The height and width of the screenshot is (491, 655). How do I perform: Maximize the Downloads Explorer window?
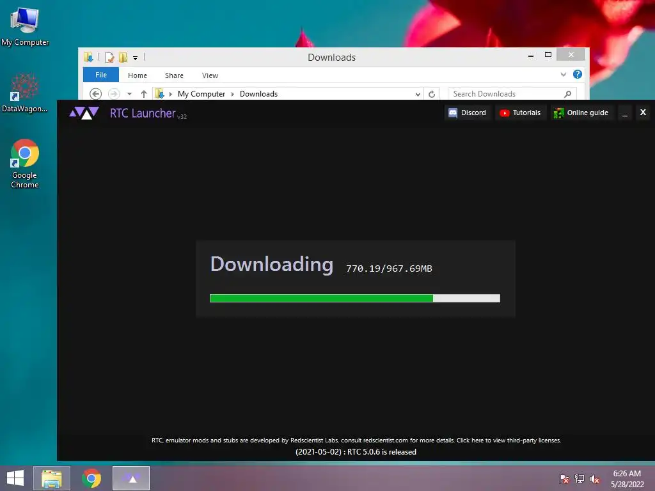[548, 55]
